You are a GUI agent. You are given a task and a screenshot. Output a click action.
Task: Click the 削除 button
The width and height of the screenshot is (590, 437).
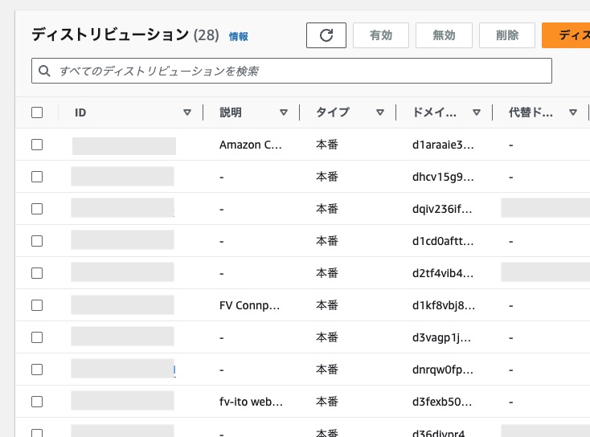click(x=507, y=35)
